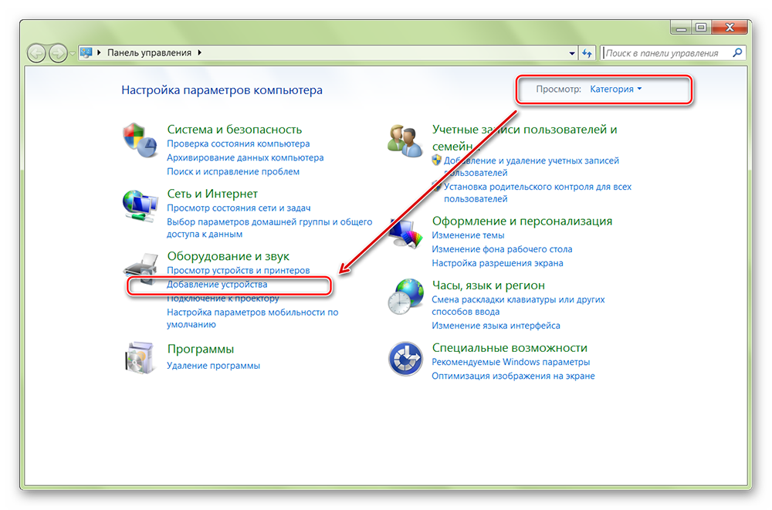The width and height of the screenshot is (772, 510).
Task: Open the Категория view dropdown
Action: coord(615,90)
